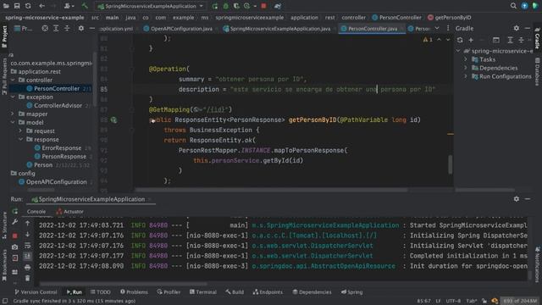Collapse all in Project panel

(x=67, y=28)
